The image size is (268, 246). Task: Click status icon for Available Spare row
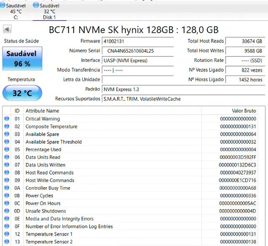pos(7,134)
